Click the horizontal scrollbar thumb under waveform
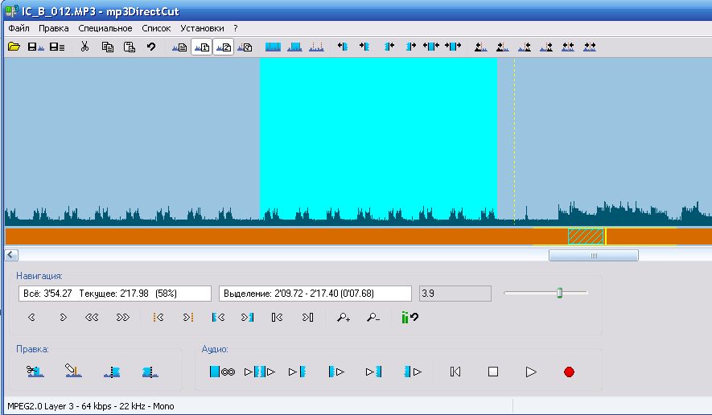The image size is (712, 415). pos(593,255)
